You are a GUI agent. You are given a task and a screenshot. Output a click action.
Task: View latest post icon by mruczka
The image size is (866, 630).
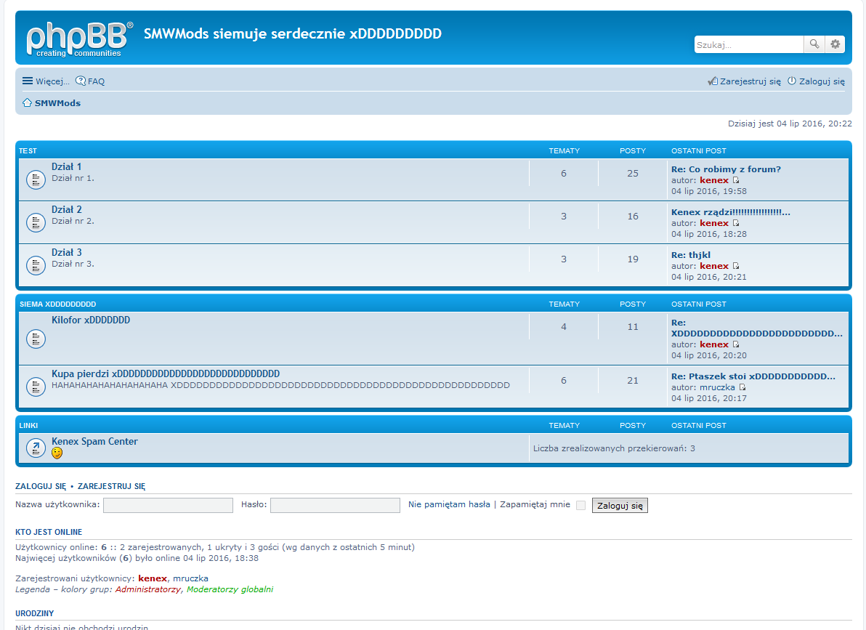[x=742, y=387]
